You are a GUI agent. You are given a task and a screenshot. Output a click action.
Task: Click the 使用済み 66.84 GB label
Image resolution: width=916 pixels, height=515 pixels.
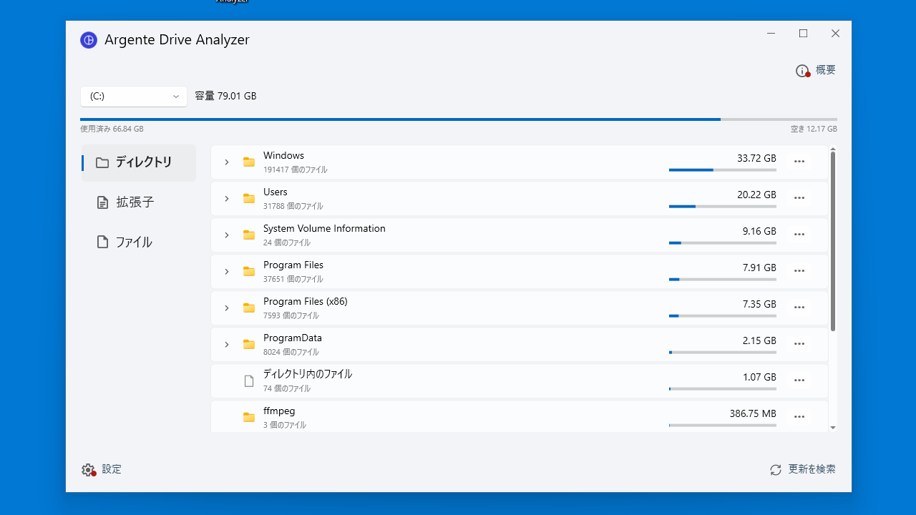coord(112,129)
